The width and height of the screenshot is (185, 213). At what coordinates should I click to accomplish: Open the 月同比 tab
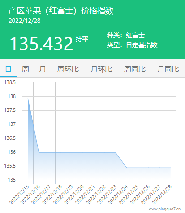coord(168,69)
